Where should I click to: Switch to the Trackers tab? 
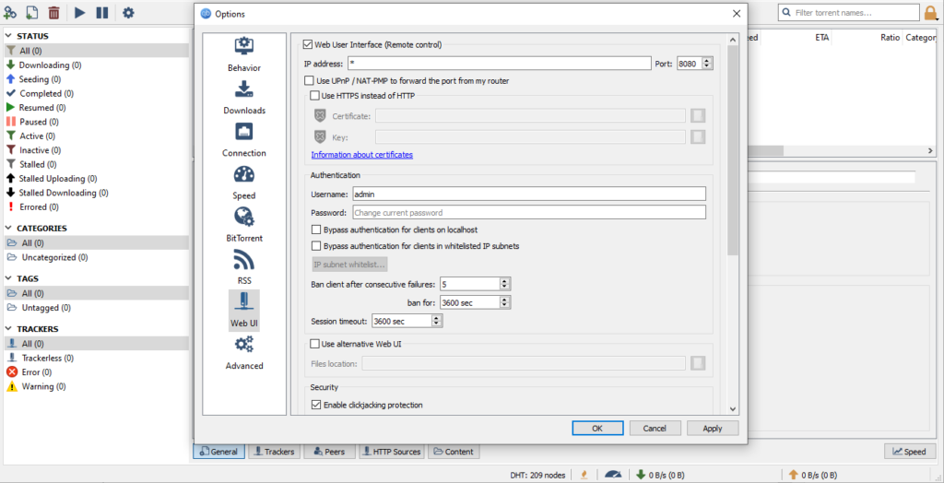click(274, 451)
